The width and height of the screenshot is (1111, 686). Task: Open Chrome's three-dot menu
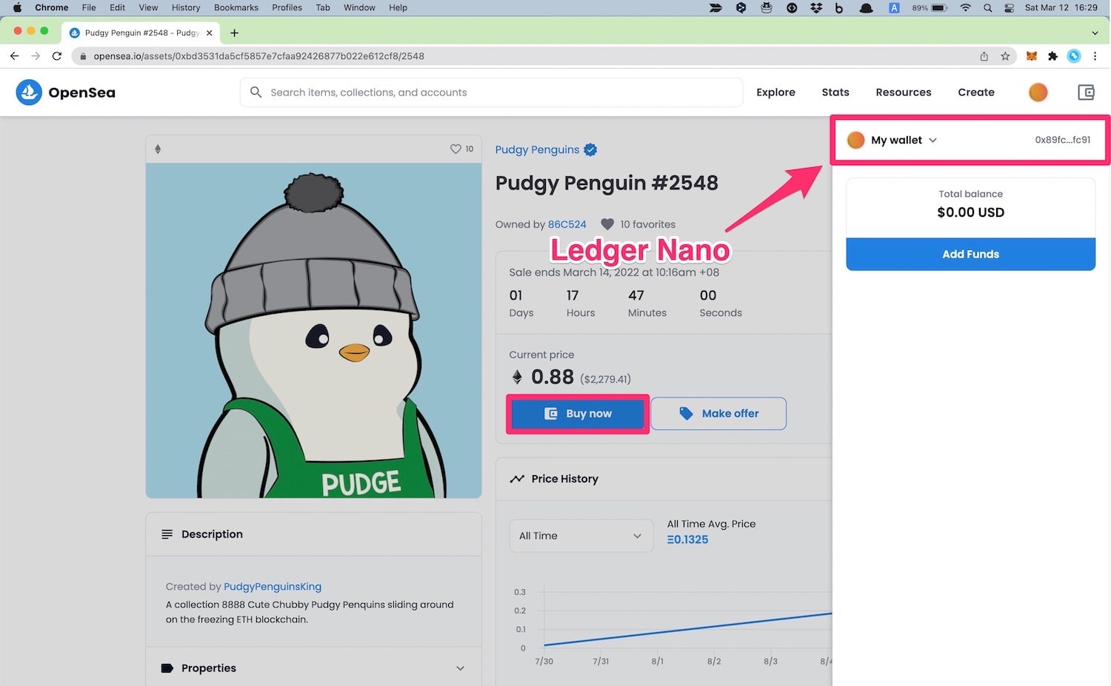(1095, 56)
